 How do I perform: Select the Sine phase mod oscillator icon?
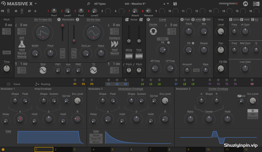click(x=43, y=70)
